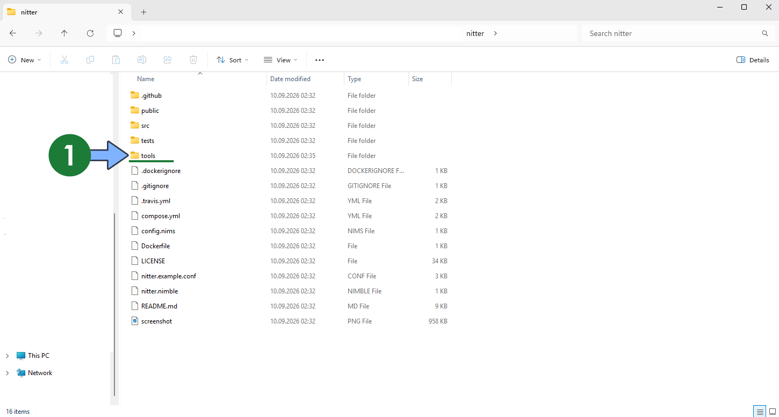The width and height of the screenshot is (779, 417).
Task: Click nitter breadcrumb in address bar
Action: coord(475,33)
